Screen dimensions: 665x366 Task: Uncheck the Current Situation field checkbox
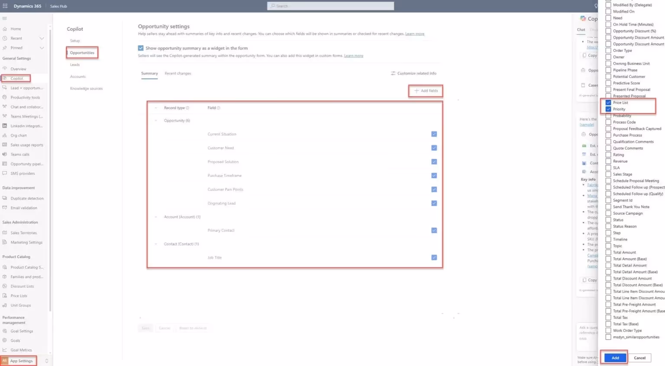(x=434, y=134)
